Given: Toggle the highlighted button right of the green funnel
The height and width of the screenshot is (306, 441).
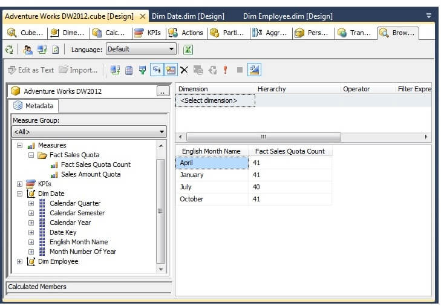Looking at the screenshot, I should (x=157, y=70).
